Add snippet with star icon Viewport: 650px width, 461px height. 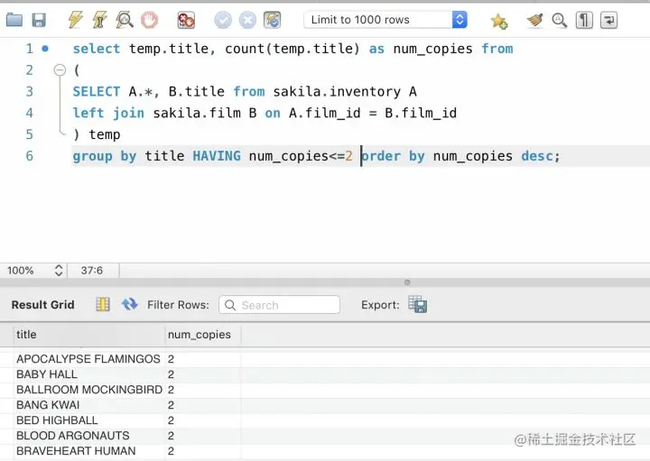[498, 20]
